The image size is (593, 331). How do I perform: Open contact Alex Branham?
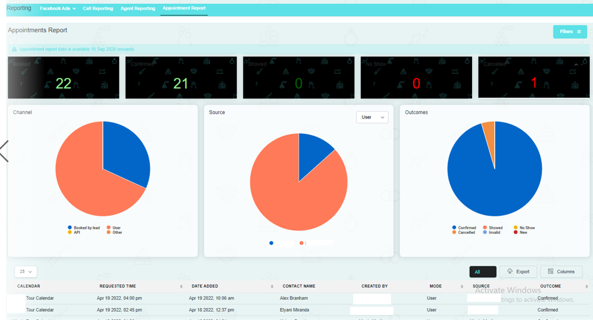click(x=294, y=298)
